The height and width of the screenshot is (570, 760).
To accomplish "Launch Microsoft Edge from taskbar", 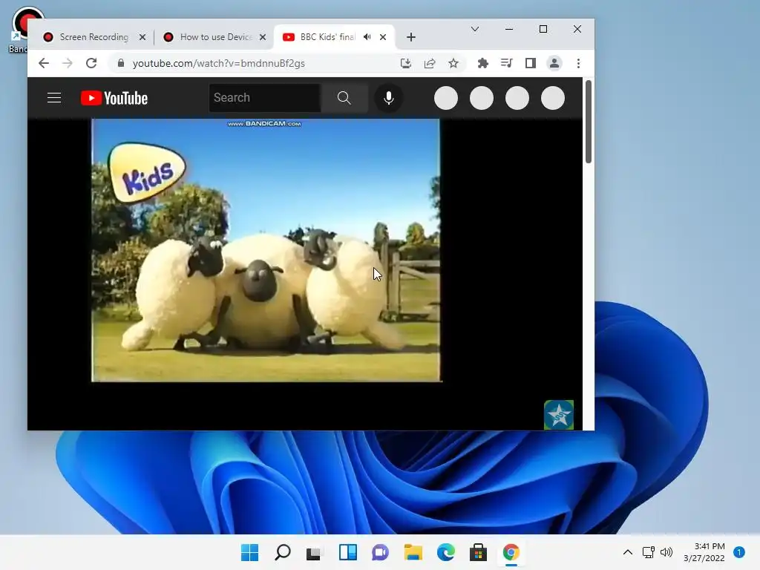I will [x=446, y=552].
